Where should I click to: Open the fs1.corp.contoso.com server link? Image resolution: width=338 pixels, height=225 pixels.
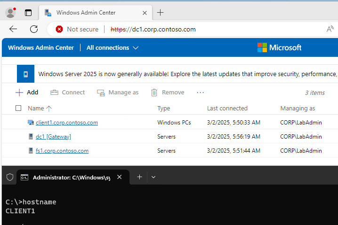(62, 151)
